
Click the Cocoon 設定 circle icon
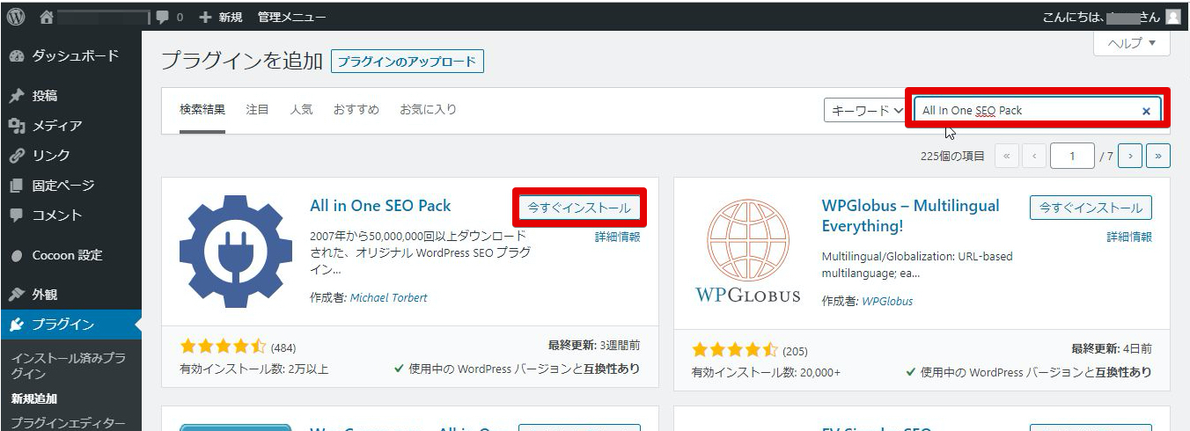(x=17, y=255)
